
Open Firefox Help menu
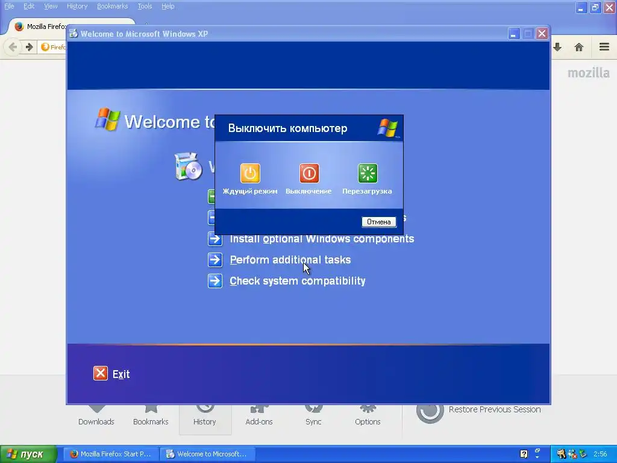coord(168,6)
